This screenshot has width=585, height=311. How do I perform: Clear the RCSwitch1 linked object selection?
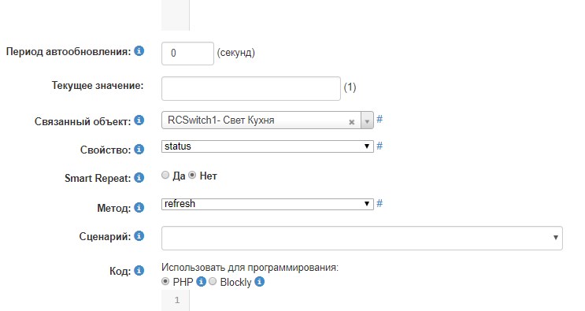pos(351,122)
